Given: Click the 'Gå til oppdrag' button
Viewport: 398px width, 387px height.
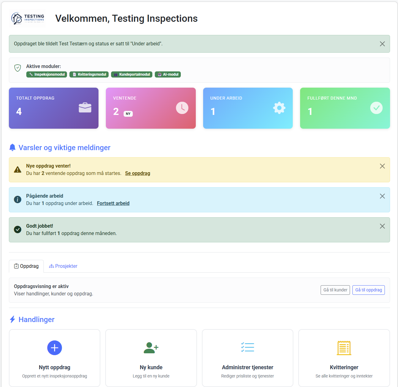Looking at the screenshot, I should click(369, 290).
